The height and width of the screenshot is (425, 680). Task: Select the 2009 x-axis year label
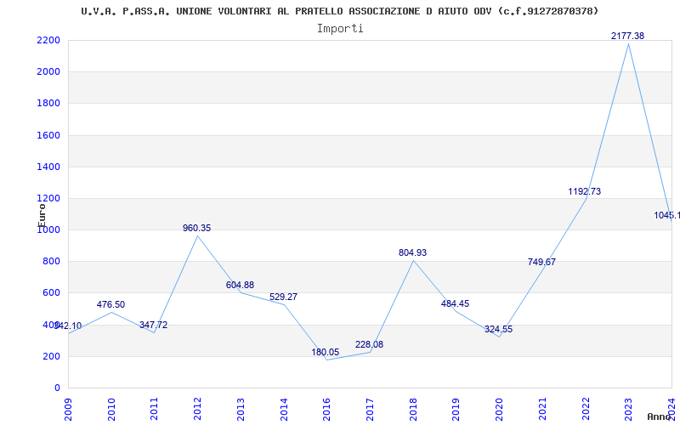pos(68,409)
